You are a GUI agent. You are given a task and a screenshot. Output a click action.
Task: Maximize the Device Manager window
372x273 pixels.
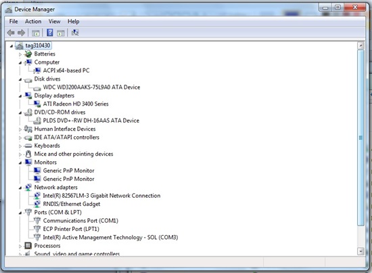338,7
